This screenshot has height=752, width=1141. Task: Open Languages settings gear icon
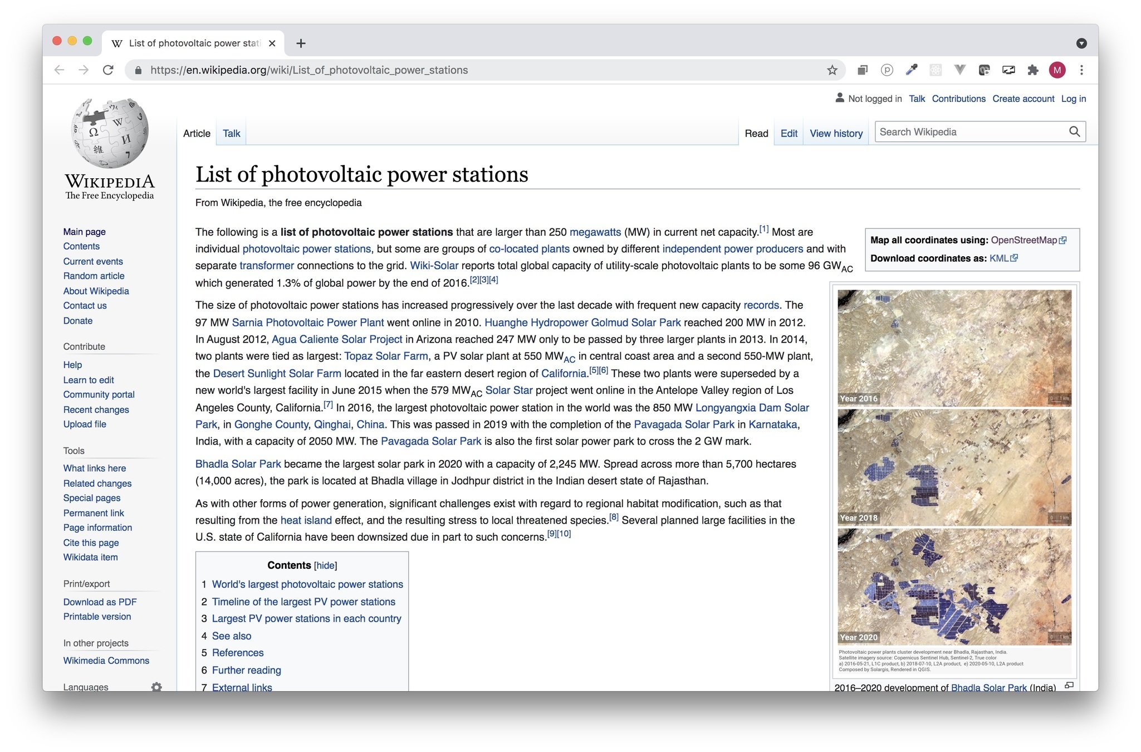pos(156,686)
